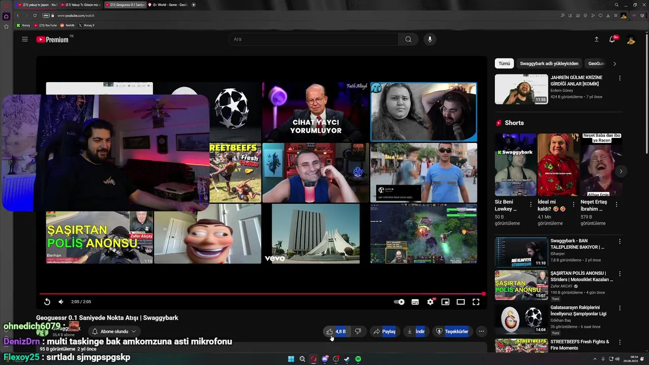Open options for İdeal mi kaldı short
Viewport: 649px width, 365px height.
point(574,204)
